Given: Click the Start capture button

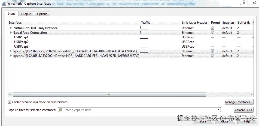Looking at the screenshot, I should 203,121.
